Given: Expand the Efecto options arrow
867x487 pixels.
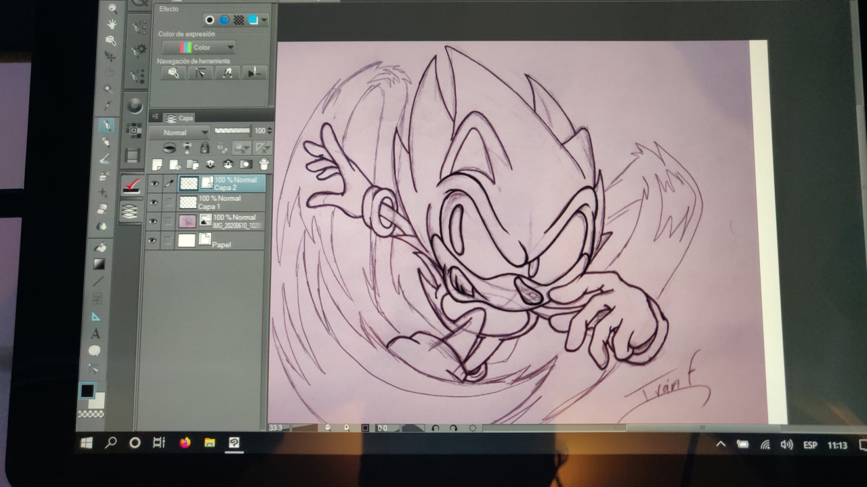Looking at the screenshot, I should [x=263, y=20].
